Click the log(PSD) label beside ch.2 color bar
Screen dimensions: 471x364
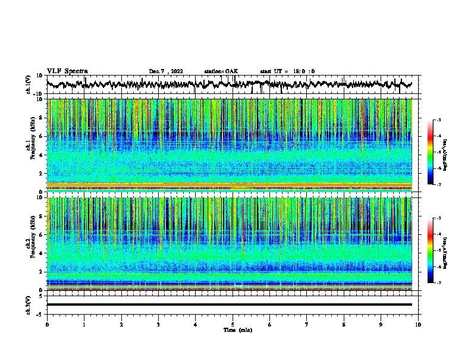(x=445, y=253)
